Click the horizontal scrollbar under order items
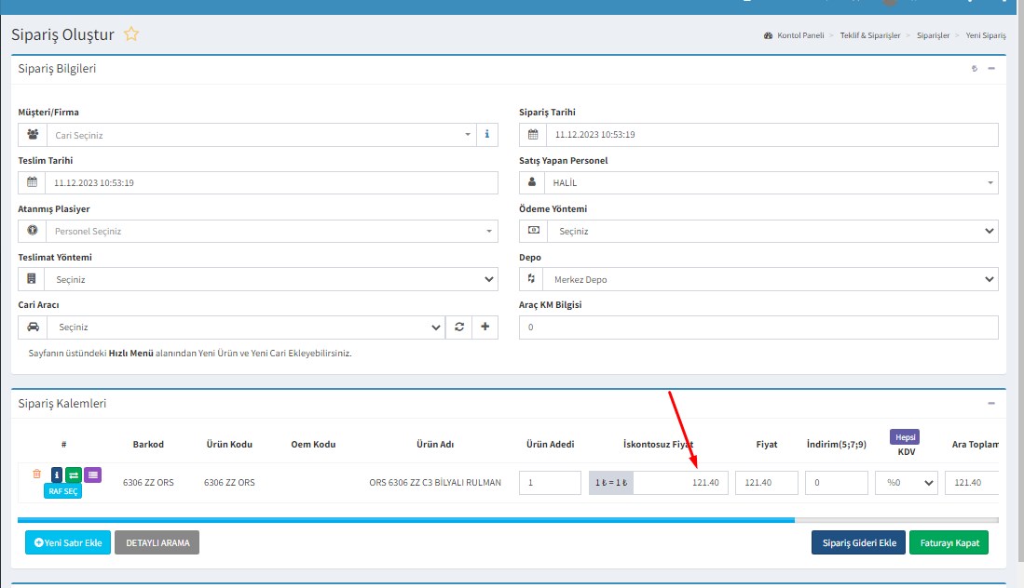Image resolution: width=1024 pixels, height=588 pixels. pyautogui.click(x=405, y=520)
